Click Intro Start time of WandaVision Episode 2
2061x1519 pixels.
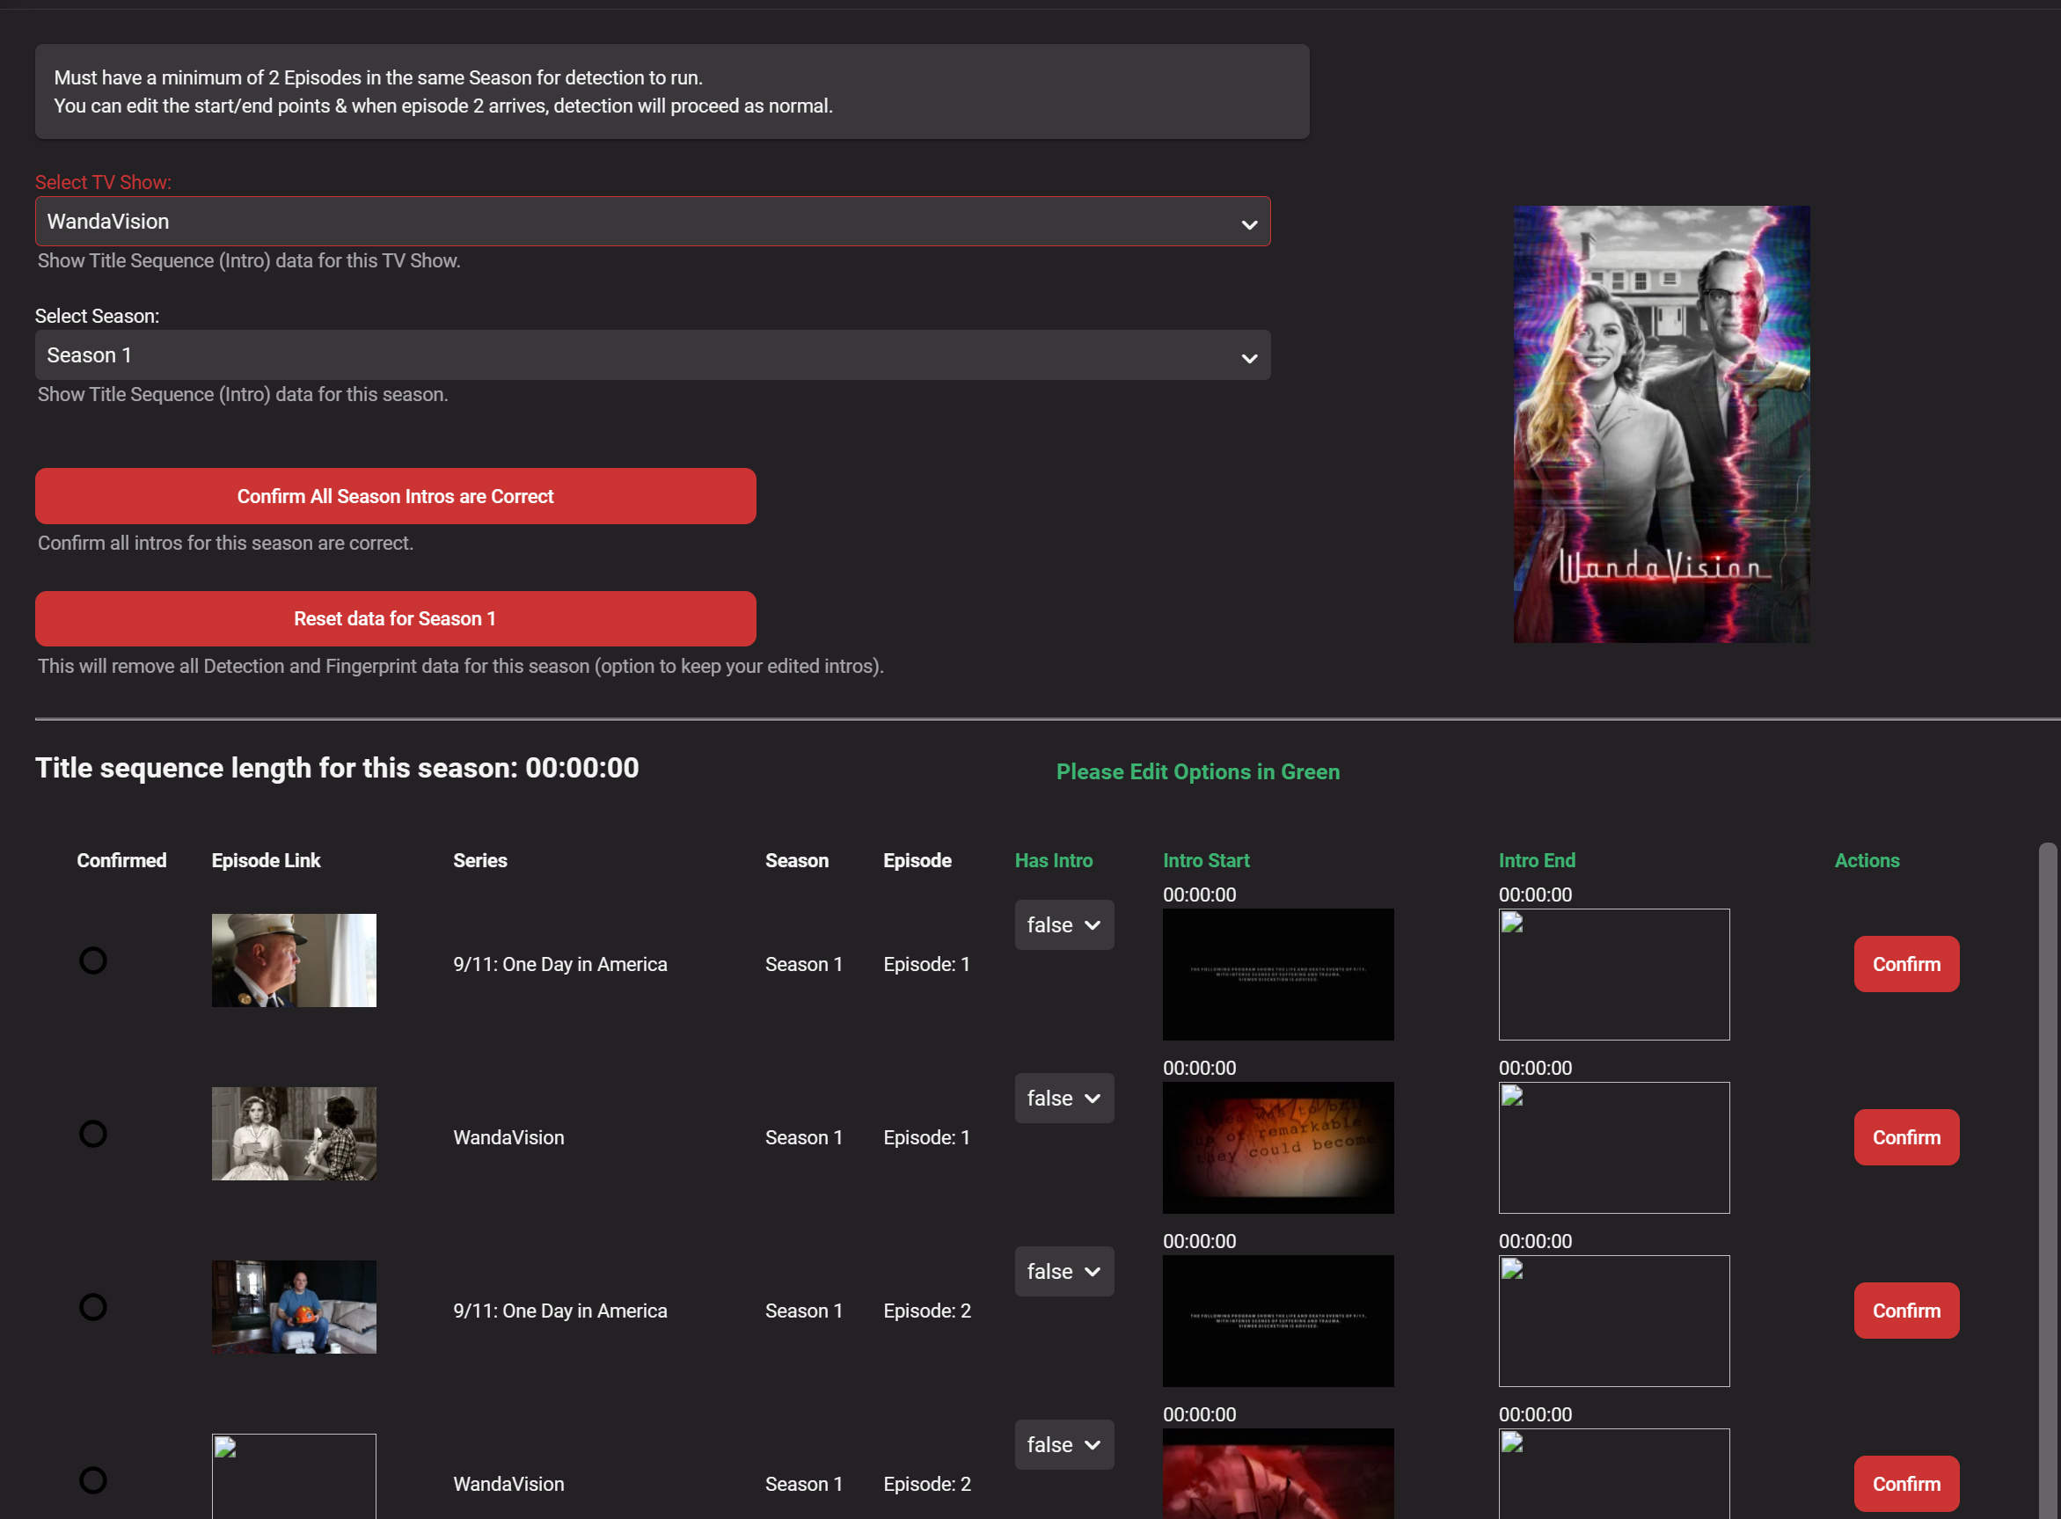pos(1199,1415)
